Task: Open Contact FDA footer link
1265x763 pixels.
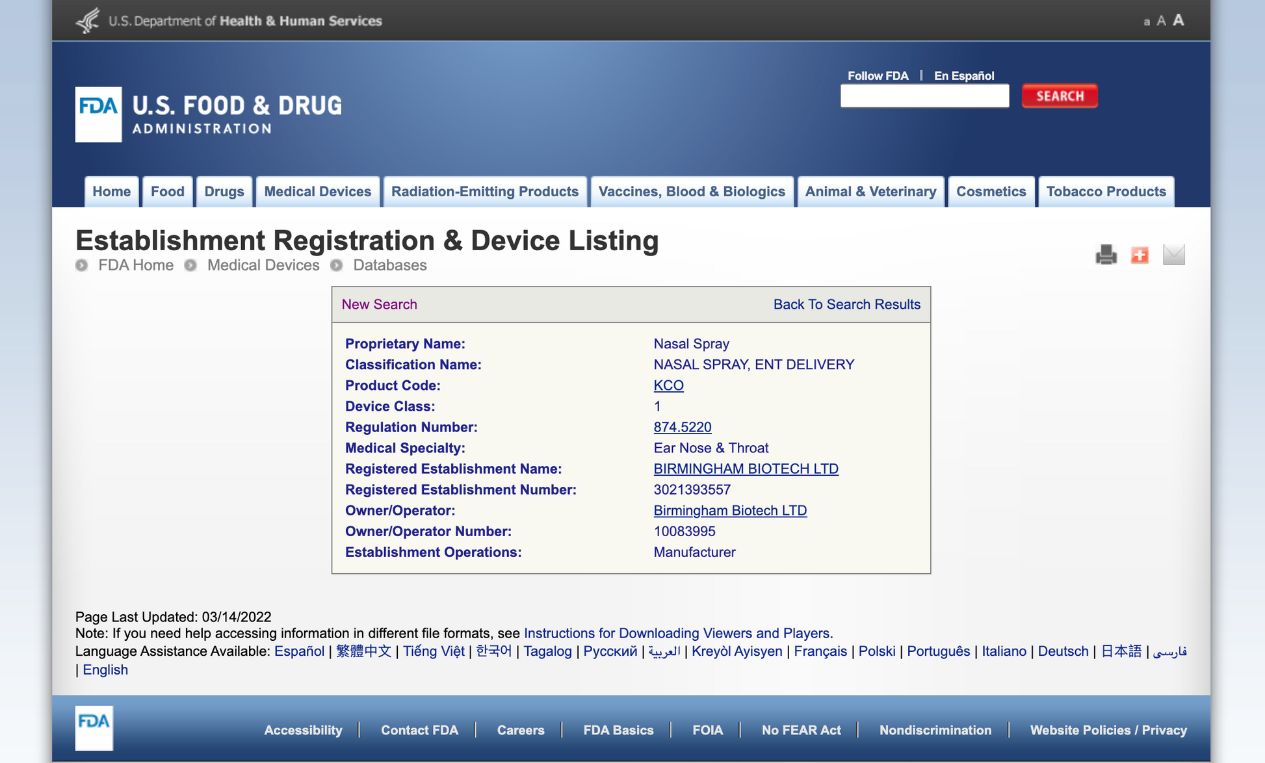Action: click(419, 731)
